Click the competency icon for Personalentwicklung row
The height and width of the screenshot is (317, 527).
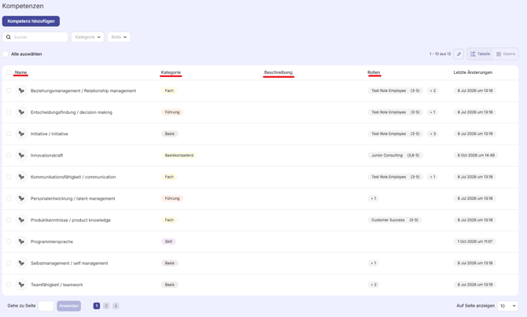click(x=21, y=198)
